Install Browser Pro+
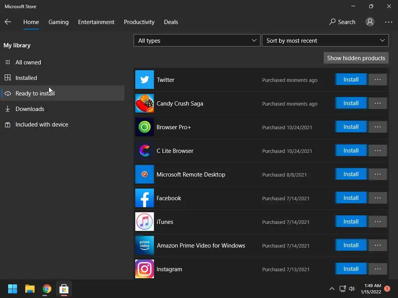The width and height of the screenshot is (398, 298). pyautogui.click(x=351, y=127)
